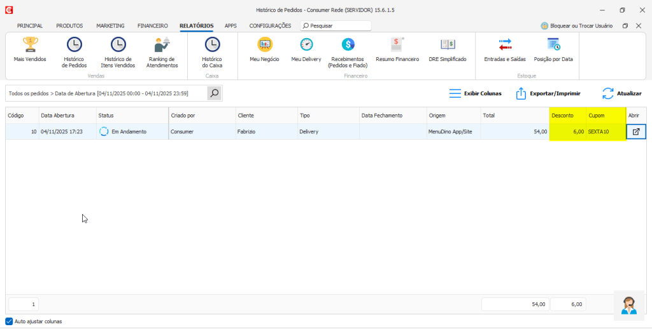Open Resumo Financeiro report

tap(397, 50)
